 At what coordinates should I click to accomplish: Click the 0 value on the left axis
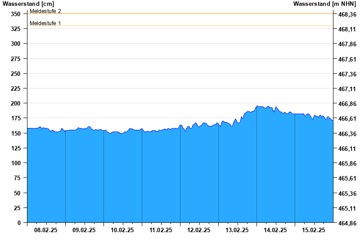pos(19,222)
